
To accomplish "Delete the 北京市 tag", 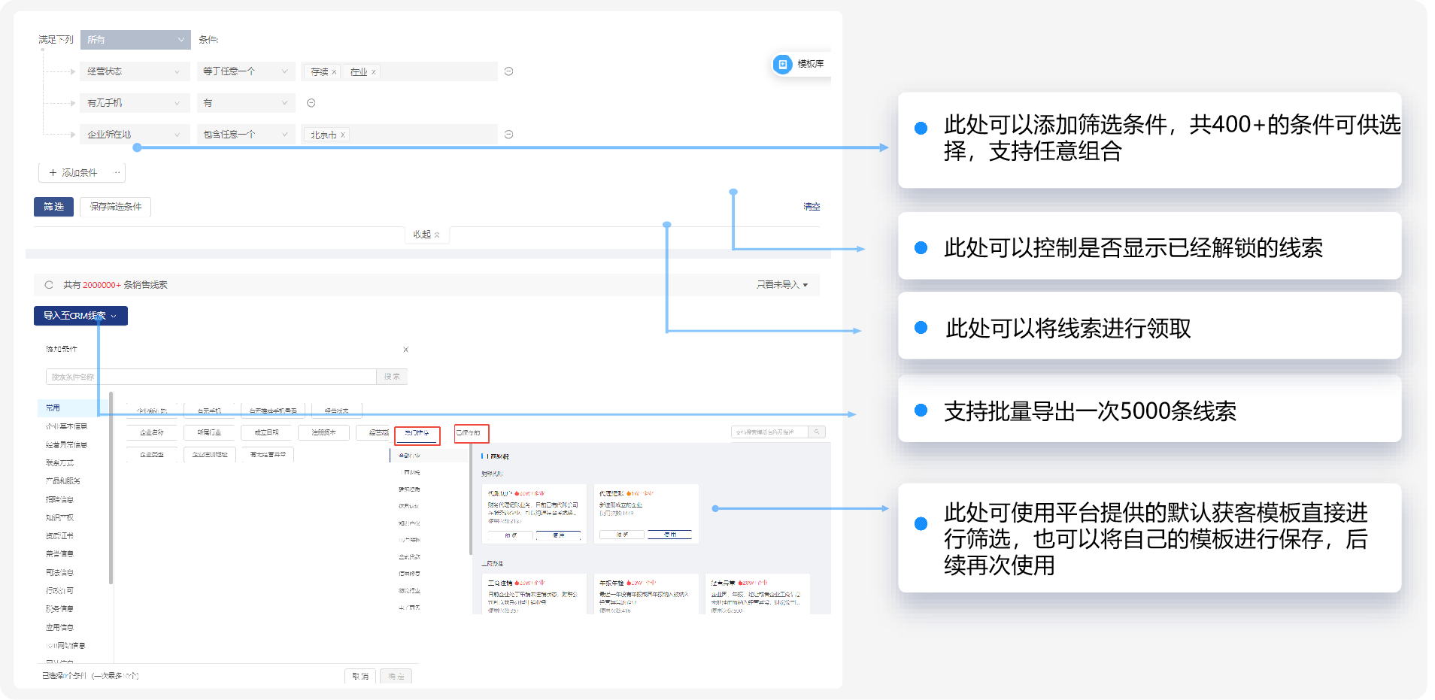I will coord(343,135).
